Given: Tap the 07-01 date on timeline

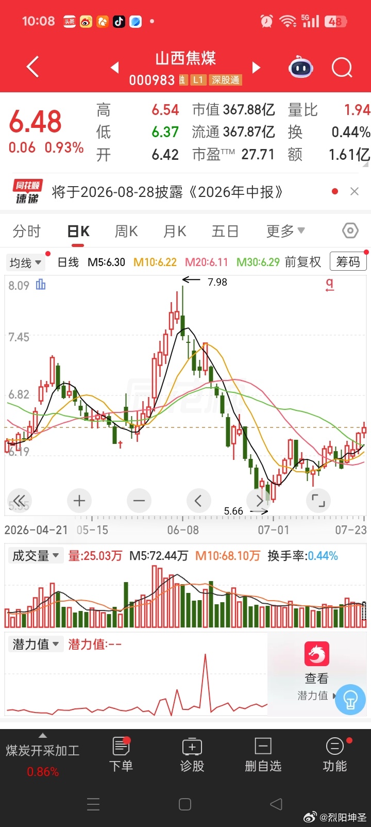Looking at the screenshot, I should coord(274,530).
